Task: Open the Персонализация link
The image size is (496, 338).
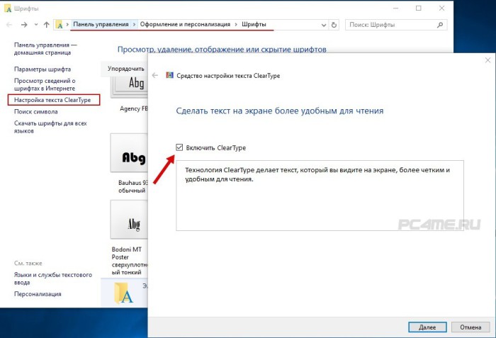Action: click(x=38, y=294)
